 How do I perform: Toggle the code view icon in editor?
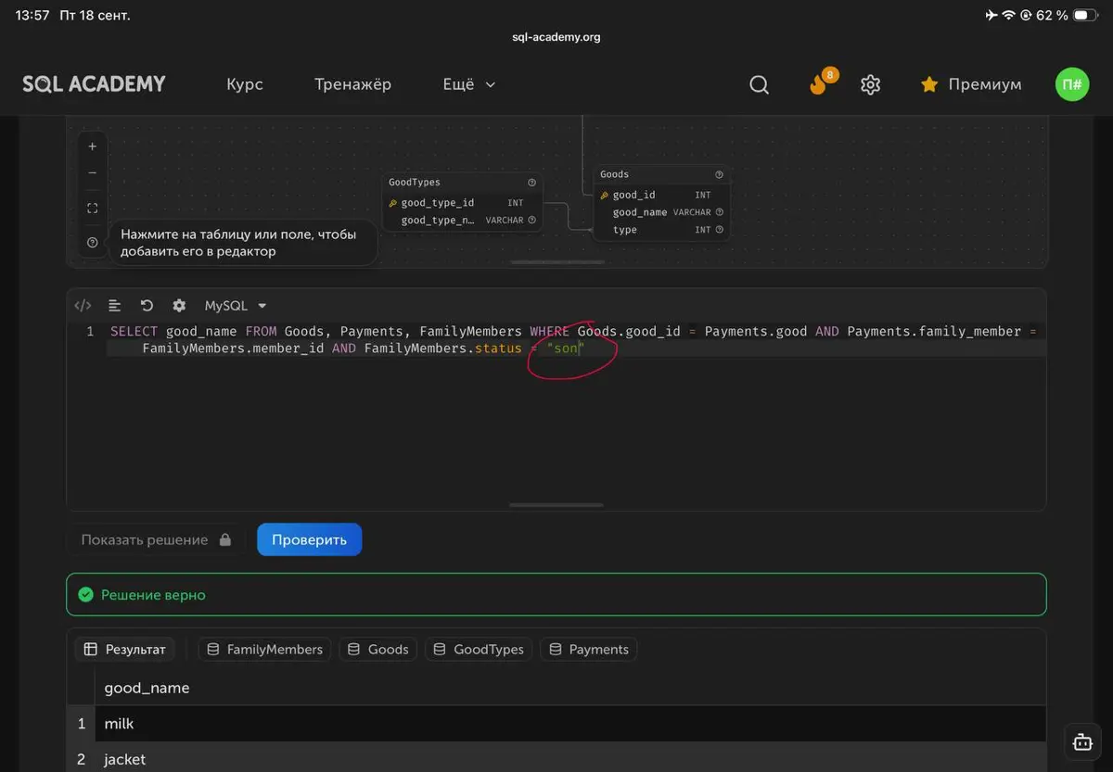click(x=83, y=305)
